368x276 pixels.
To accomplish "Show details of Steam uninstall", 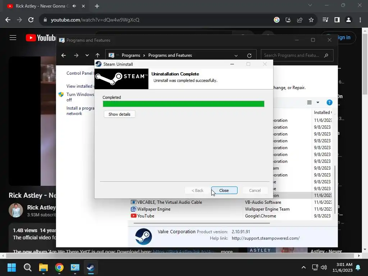I will point(119,114).
